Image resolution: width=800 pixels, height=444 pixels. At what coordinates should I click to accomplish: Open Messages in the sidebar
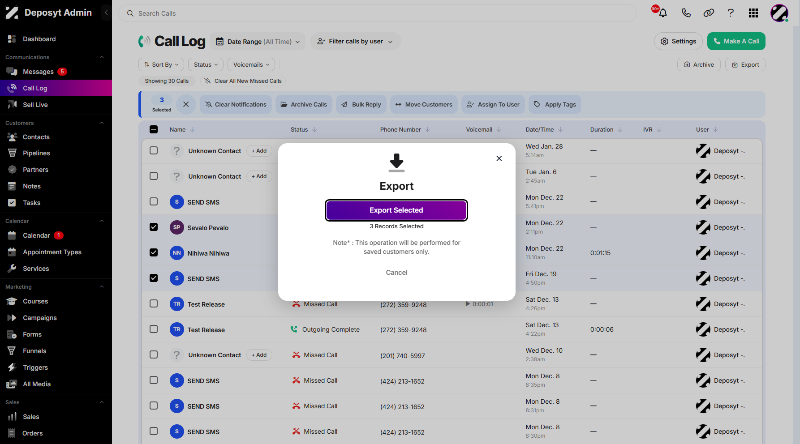pyautogui.click(x=38, y=72)
